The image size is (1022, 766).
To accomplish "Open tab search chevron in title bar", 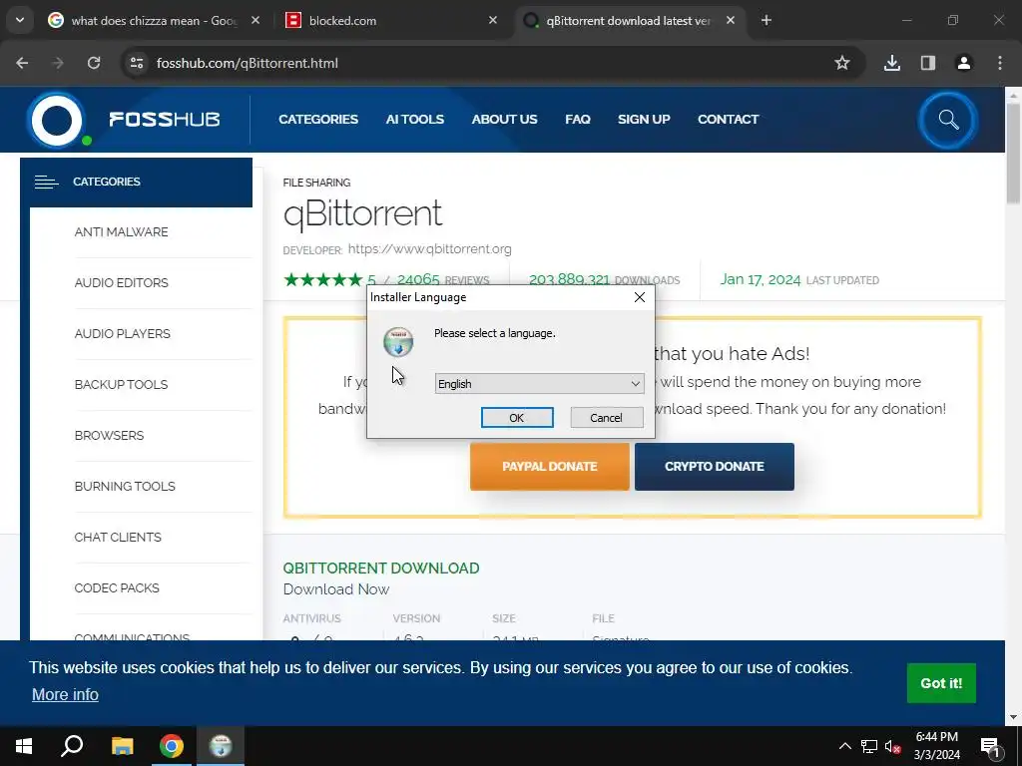I will point(20,20).
